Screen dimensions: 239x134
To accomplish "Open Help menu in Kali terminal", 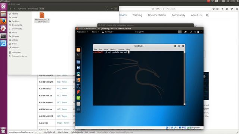I will (x=128, y=50).
